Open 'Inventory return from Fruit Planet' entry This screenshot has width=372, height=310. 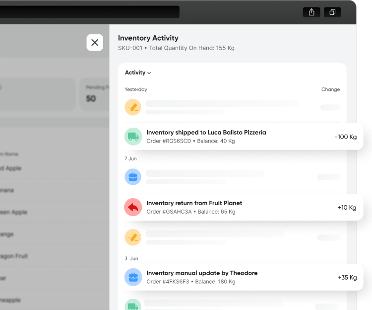pos(194,203)
